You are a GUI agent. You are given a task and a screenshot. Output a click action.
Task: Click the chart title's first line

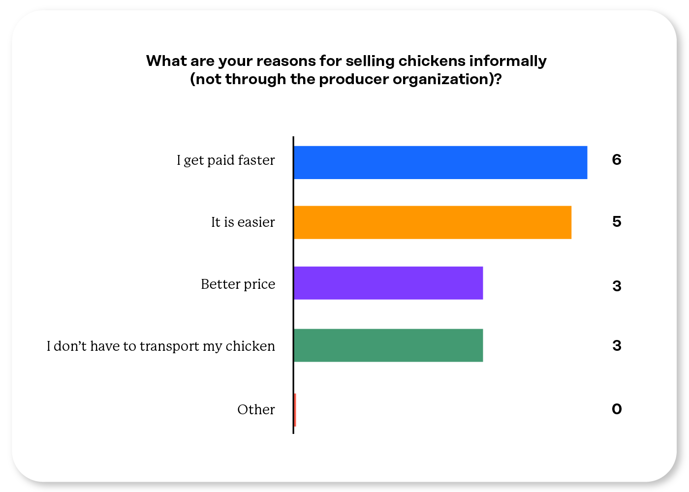click(346, 61)
